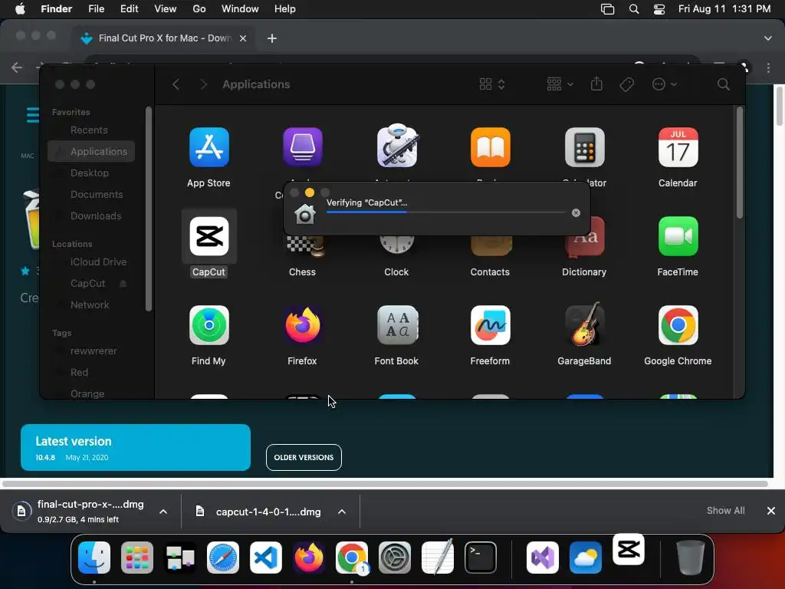Go forward in Finder window
This screenshot has height=589, width=785.
point(203,84)
